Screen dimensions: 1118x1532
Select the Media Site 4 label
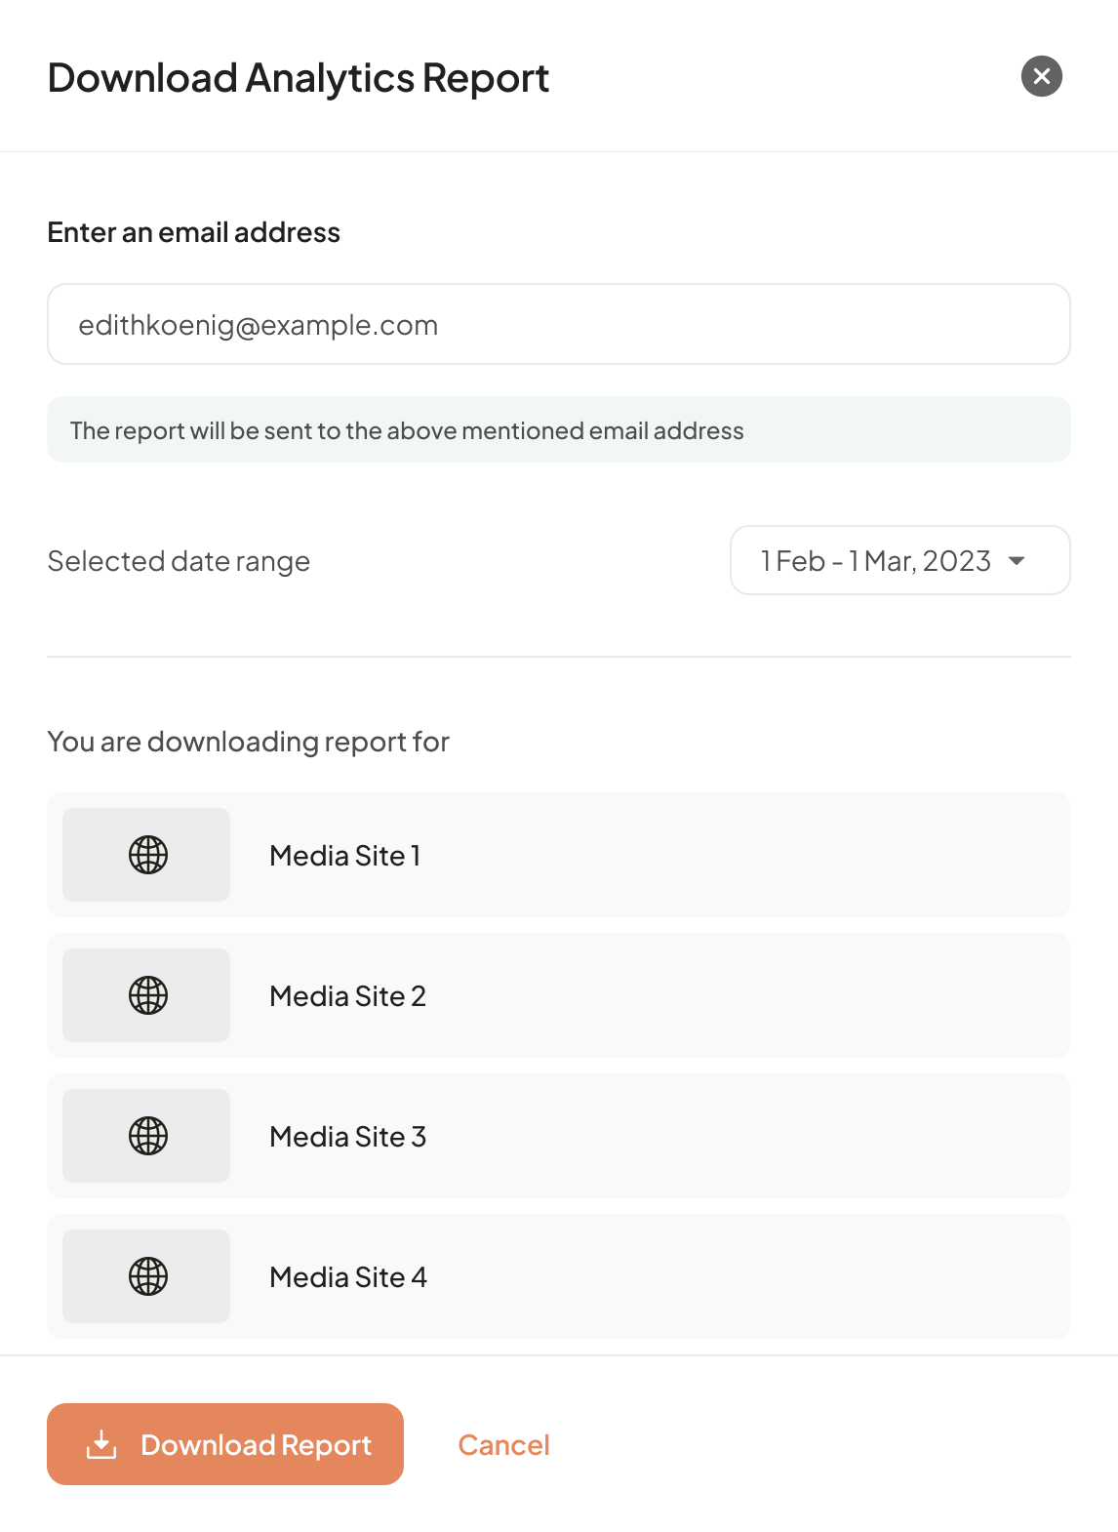click(348, 1277)
